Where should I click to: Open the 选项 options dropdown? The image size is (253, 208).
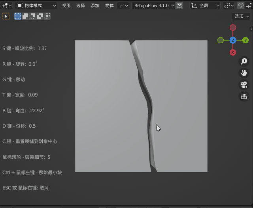point(241,16)
